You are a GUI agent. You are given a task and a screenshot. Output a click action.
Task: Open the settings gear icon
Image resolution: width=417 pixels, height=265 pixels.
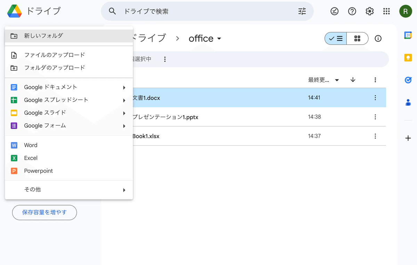[369, 11]
